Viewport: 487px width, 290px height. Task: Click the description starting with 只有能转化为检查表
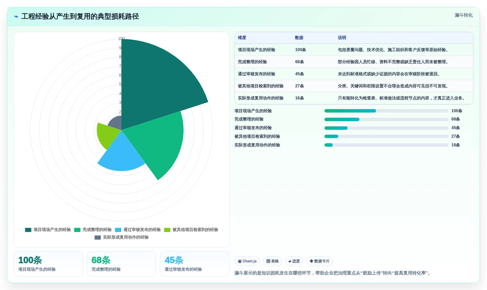point(402,98)
